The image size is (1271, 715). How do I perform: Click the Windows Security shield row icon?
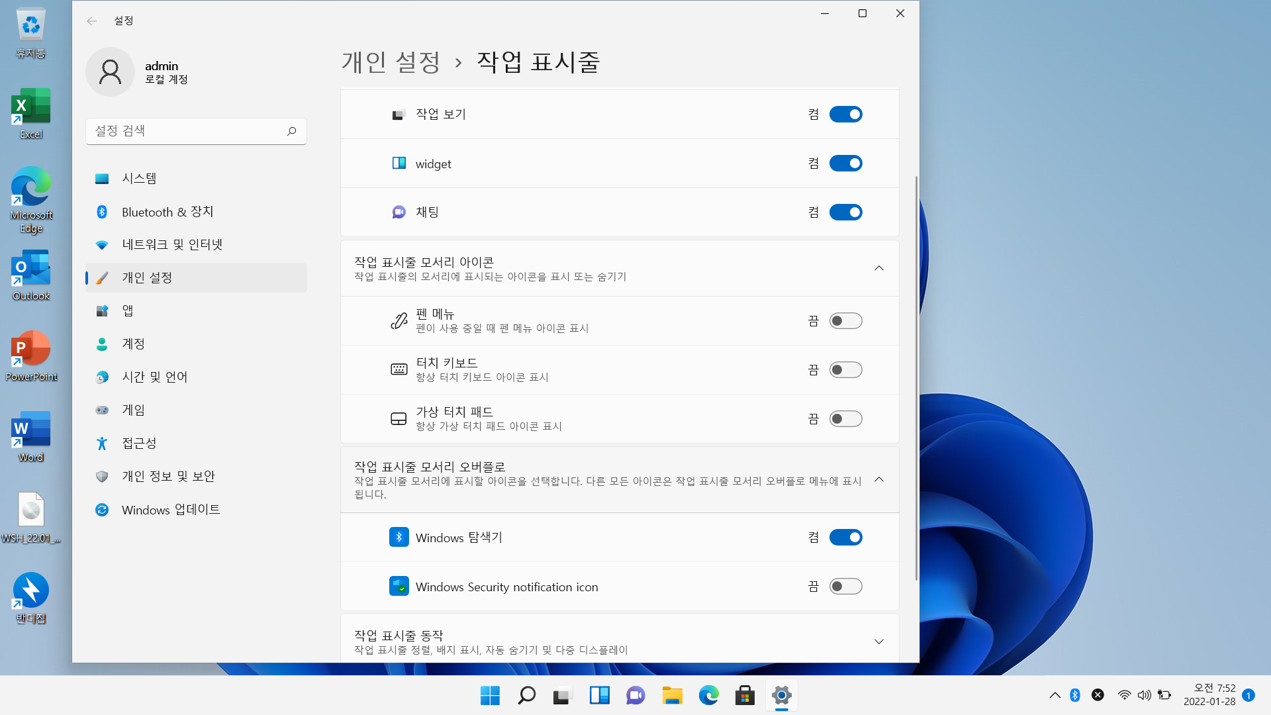399,587
